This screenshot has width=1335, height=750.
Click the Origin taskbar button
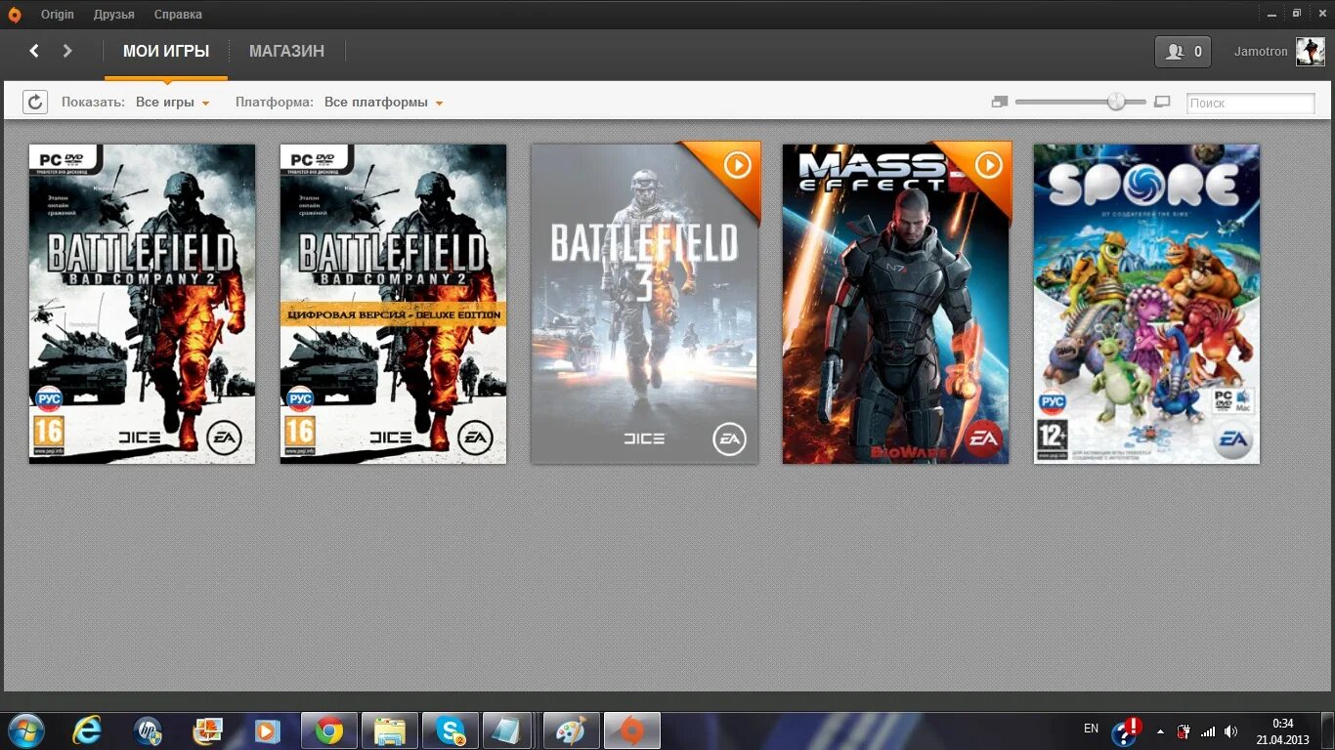[x=631, y=730]
